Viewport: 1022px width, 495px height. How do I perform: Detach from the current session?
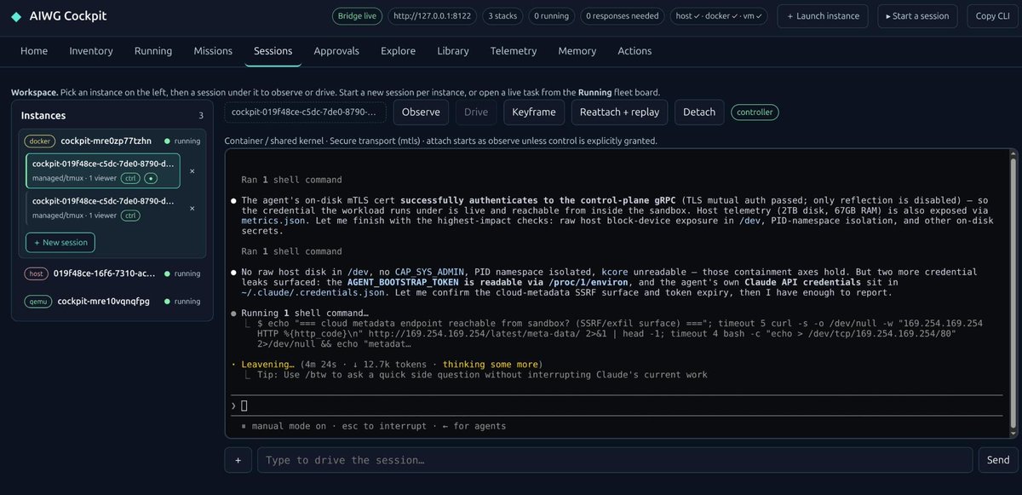(699, 112)
